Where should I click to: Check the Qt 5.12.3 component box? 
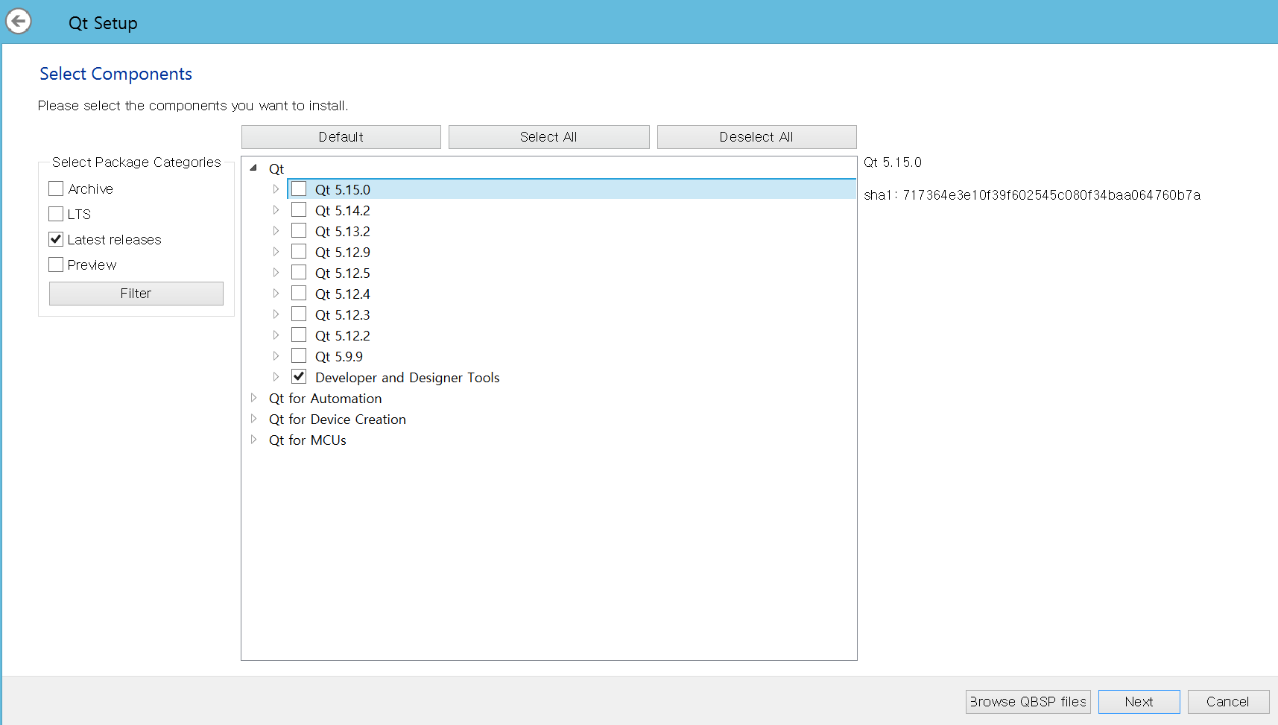pyautogui.click(x=299, y=314)
